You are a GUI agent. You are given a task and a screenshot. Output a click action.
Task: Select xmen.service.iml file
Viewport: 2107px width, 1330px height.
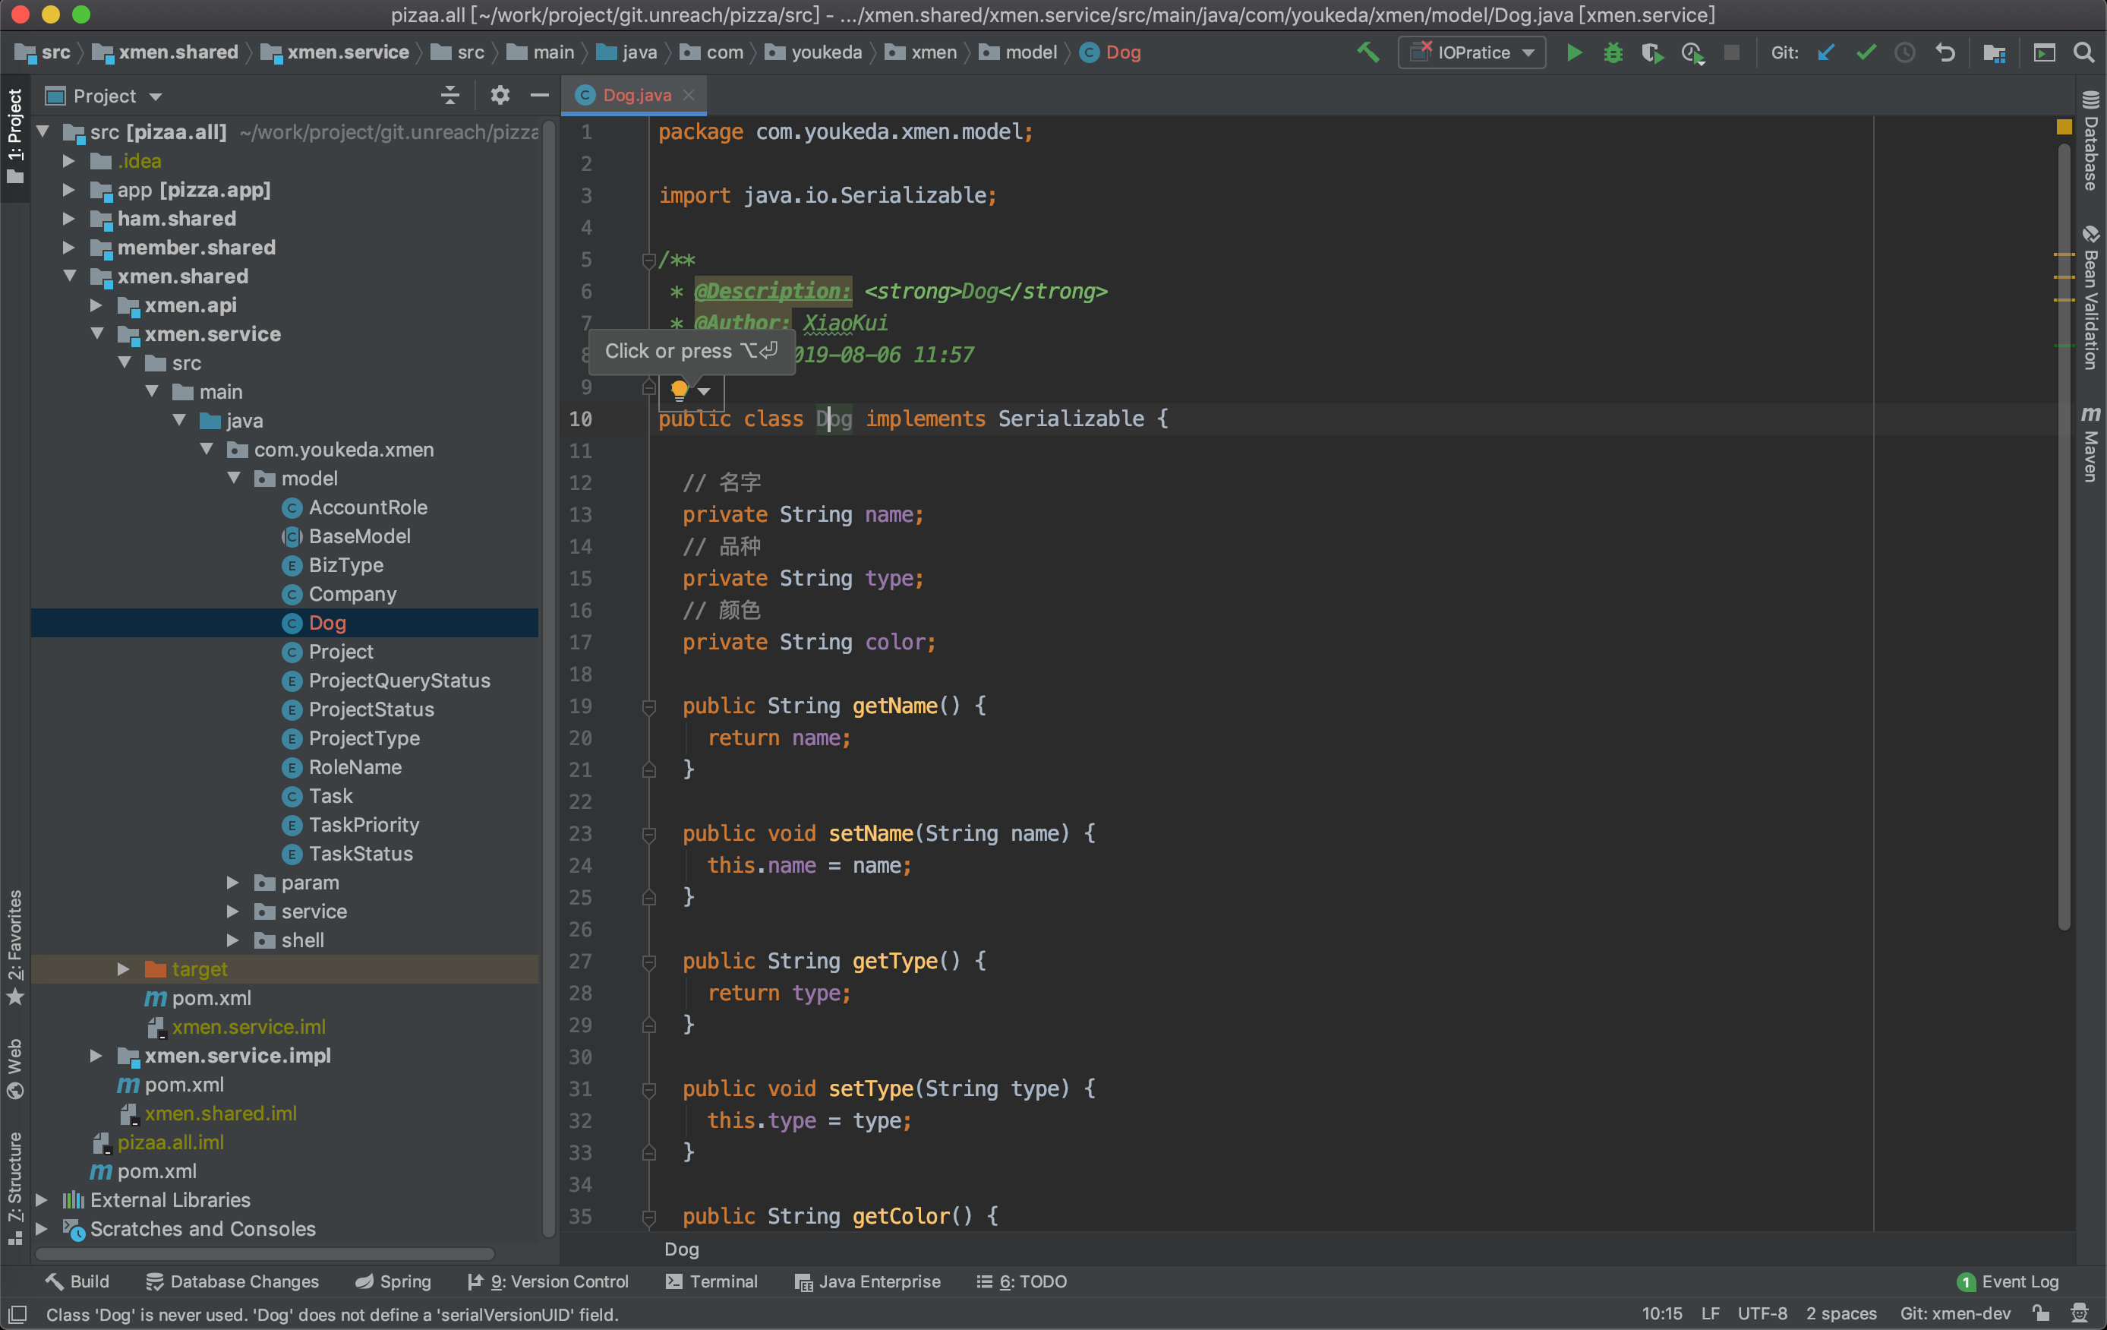(x=248, y=1027)
